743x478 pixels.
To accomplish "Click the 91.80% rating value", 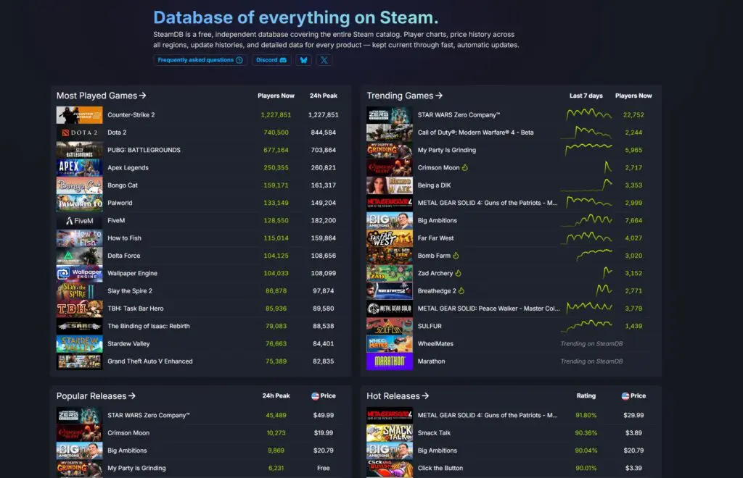I will point(586,415).
